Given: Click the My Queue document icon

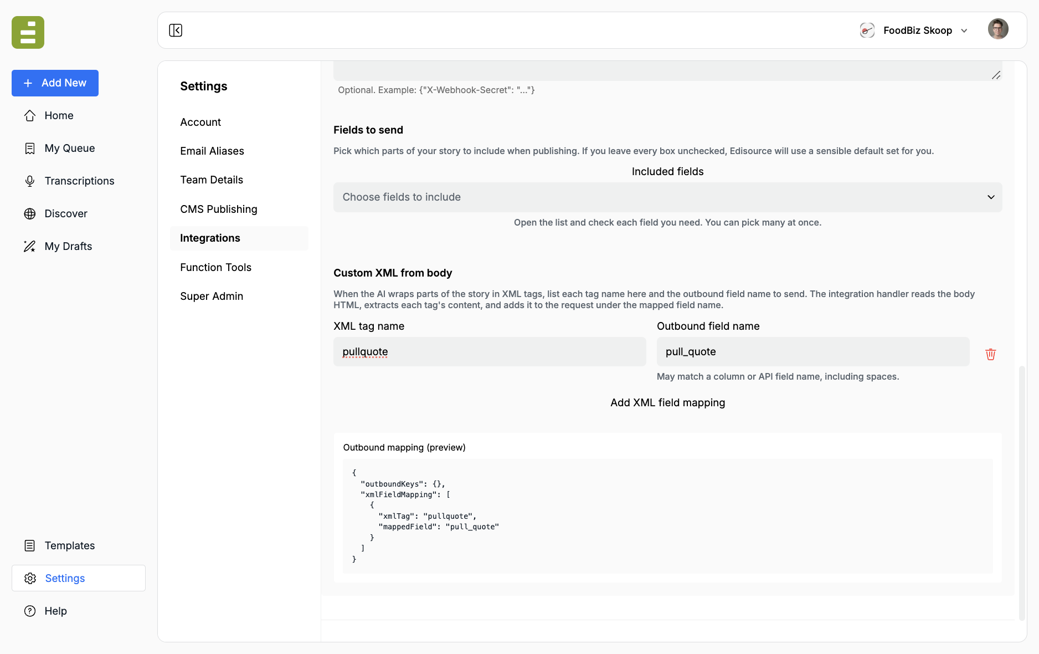Looking at the screenshot, I should pyautogui.click(x=30, y=148).
